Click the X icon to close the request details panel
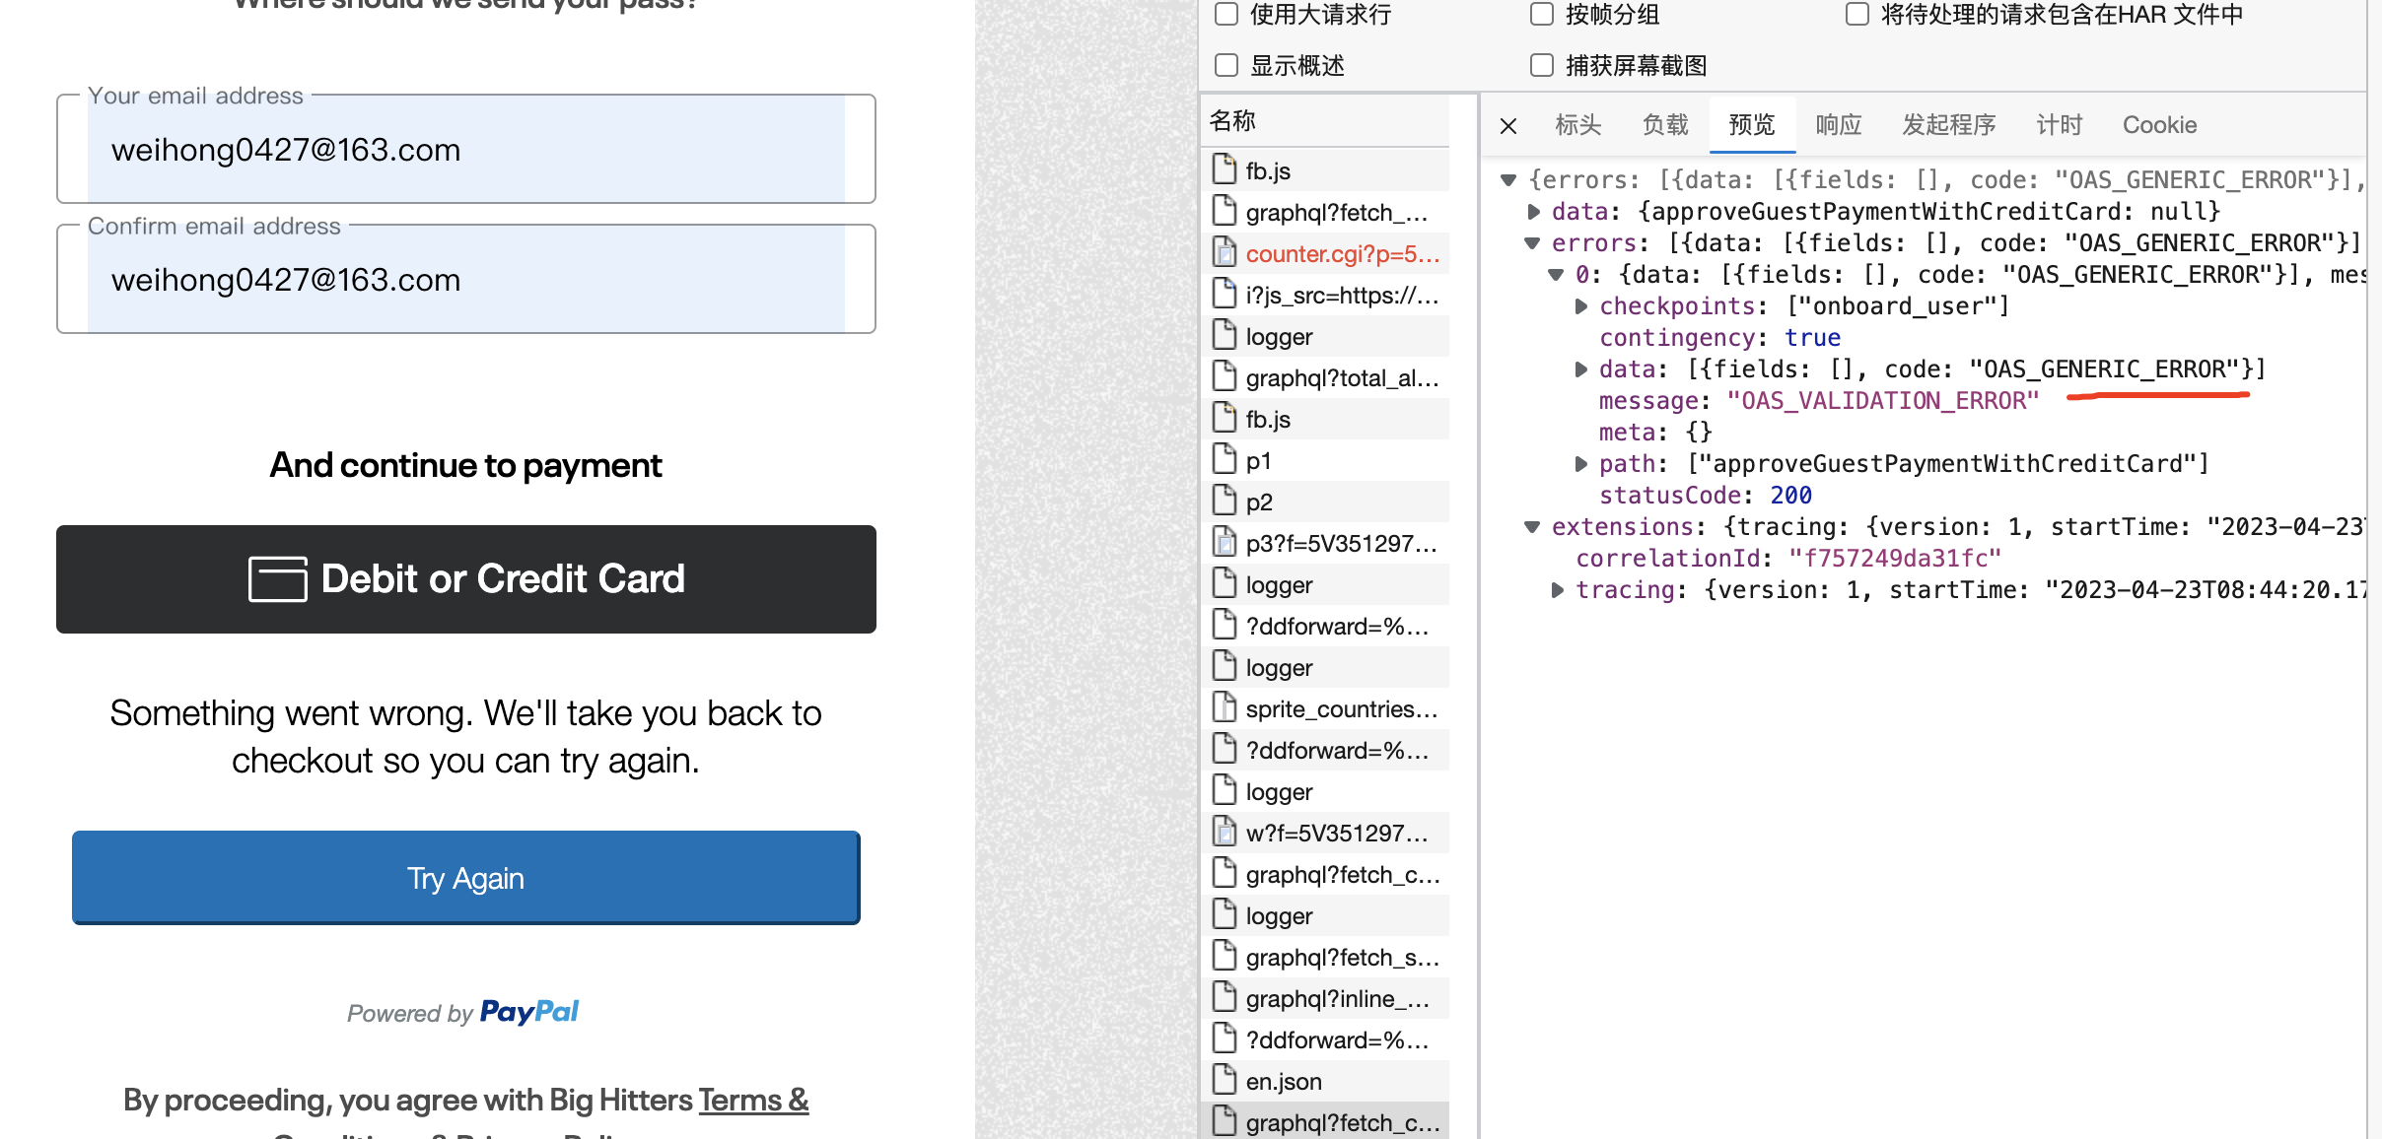The image size is (2382, 1139). coord(1507,125)
